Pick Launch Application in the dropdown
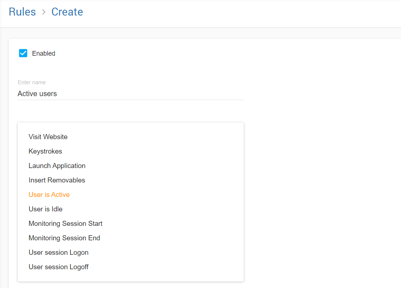This screenshot has width=401, height=288. (x=57, y=166)
